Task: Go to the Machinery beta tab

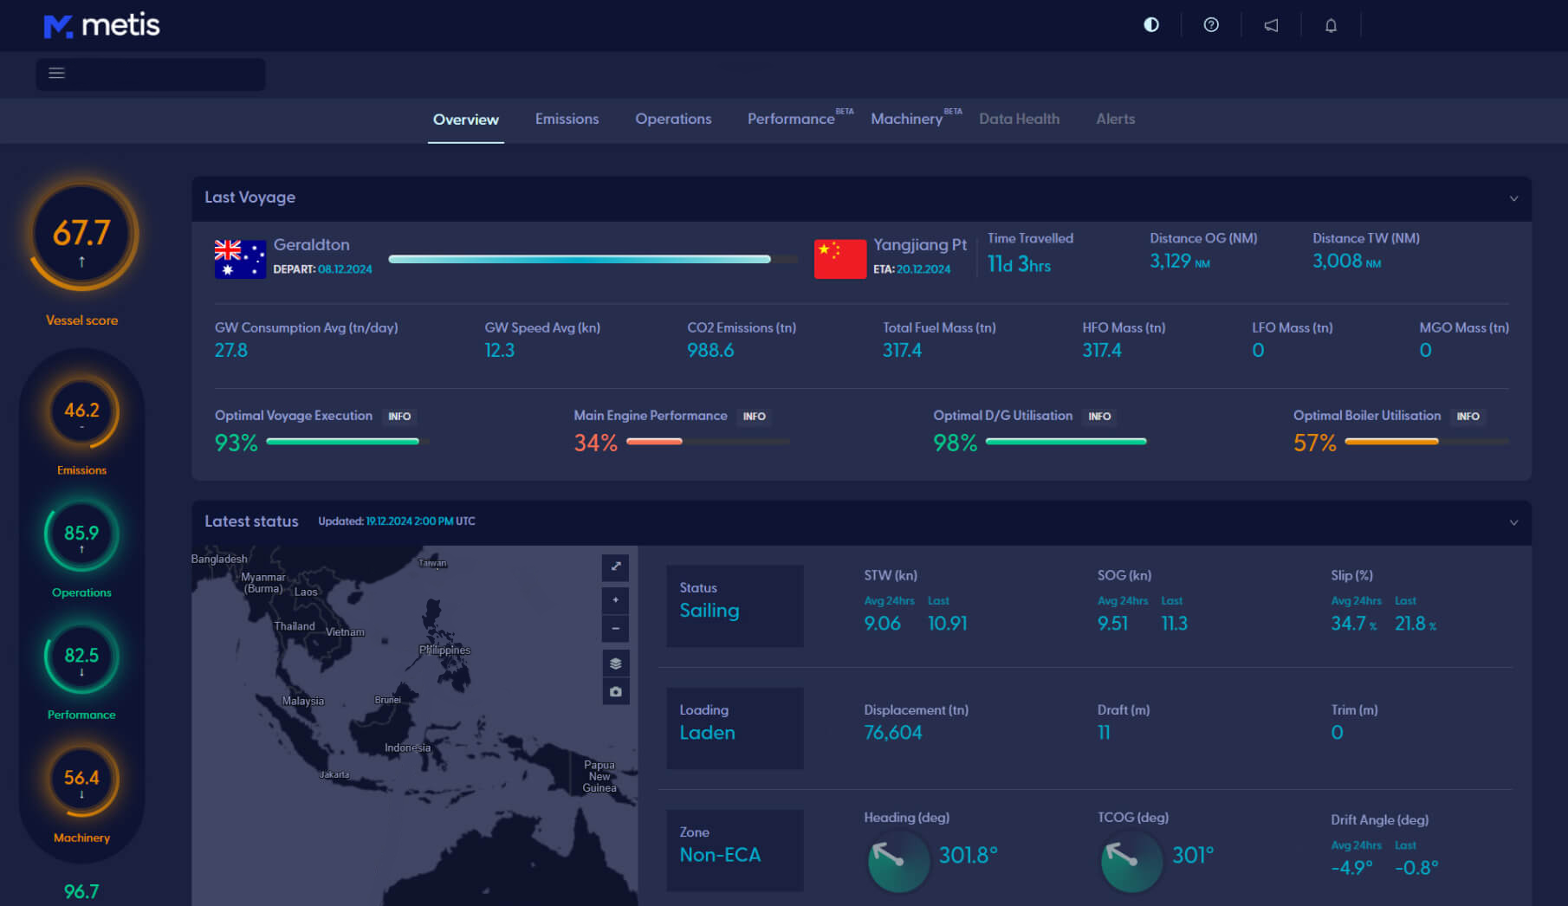Action: coord(907,120)
